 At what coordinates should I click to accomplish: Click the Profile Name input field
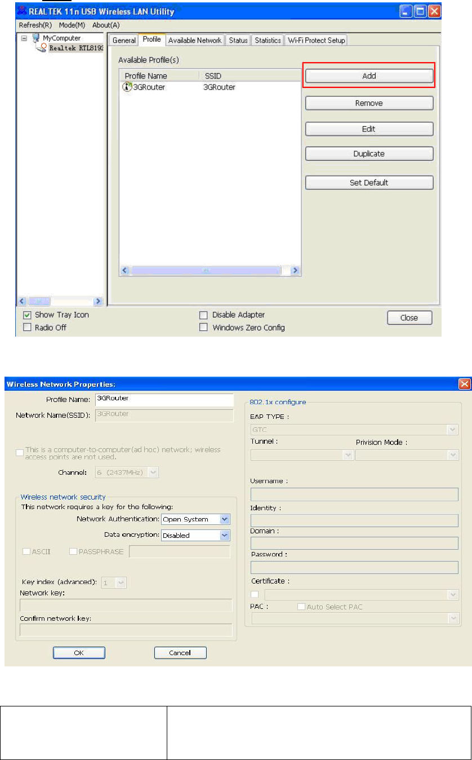coord(164,400)
